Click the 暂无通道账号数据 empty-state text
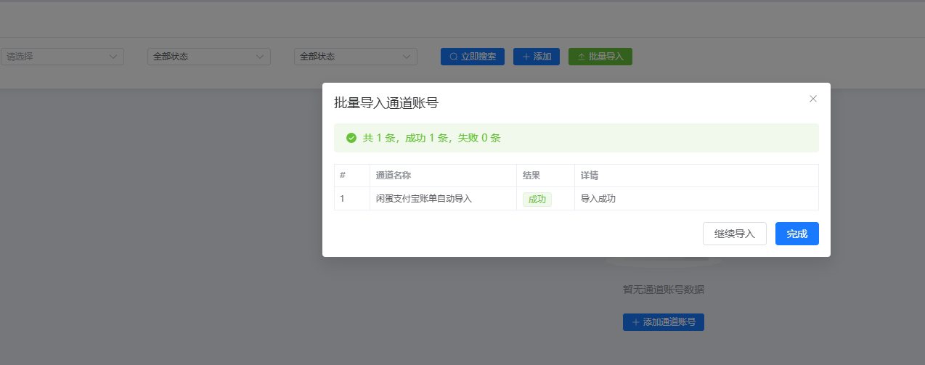The image size is (925, 365). [664, 290]
